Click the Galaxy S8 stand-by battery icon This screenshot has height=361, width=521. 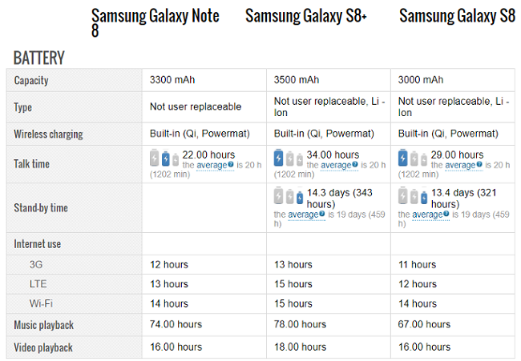(412, 197)
